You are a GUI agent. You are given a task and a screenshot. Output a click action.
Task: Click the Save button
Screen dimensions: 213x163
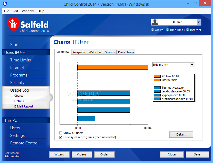click(x=197, y=154)
